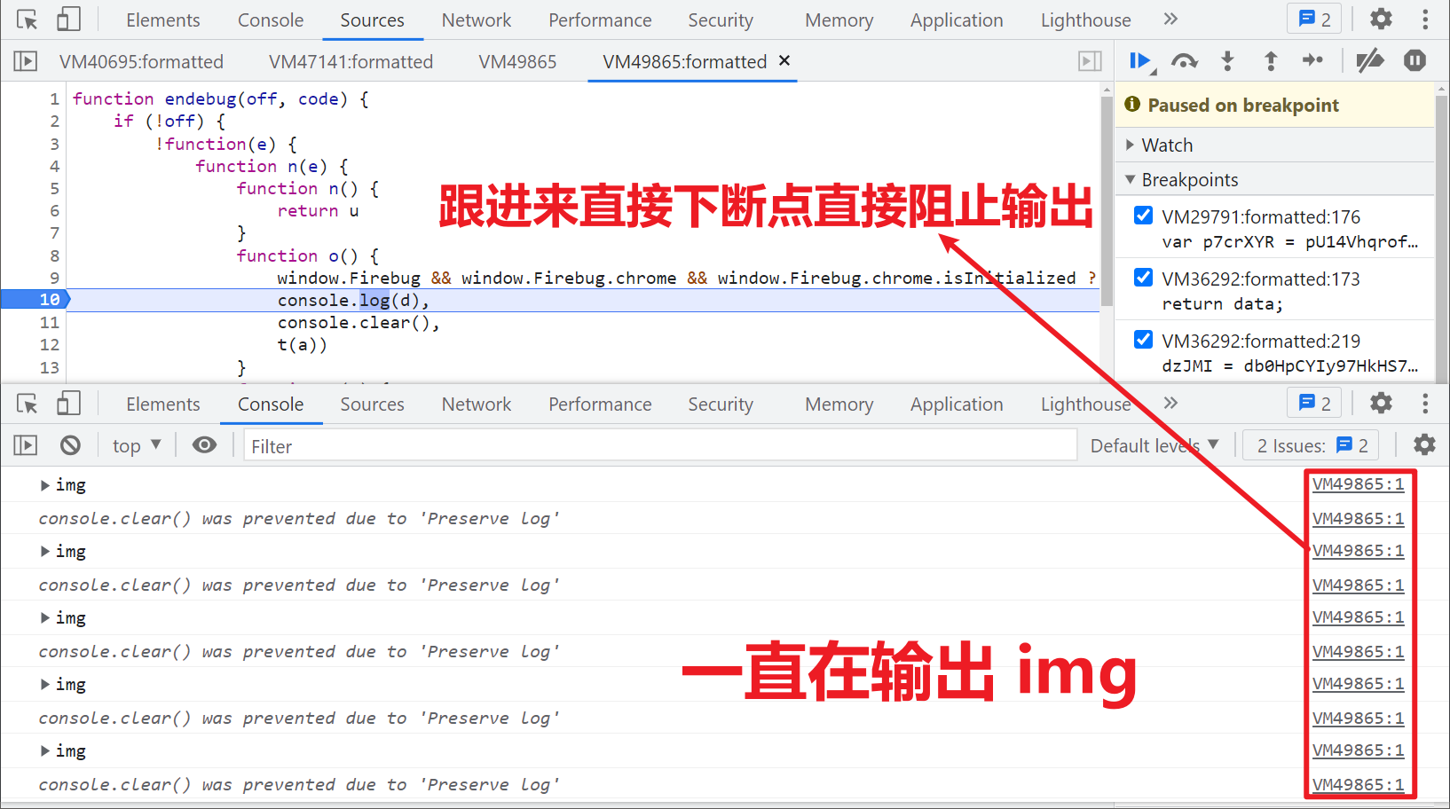This screenshot has width=1450, height=809.
Task: Expand the third img console entry
Action: pyautogui.click(x=44, y=618)
